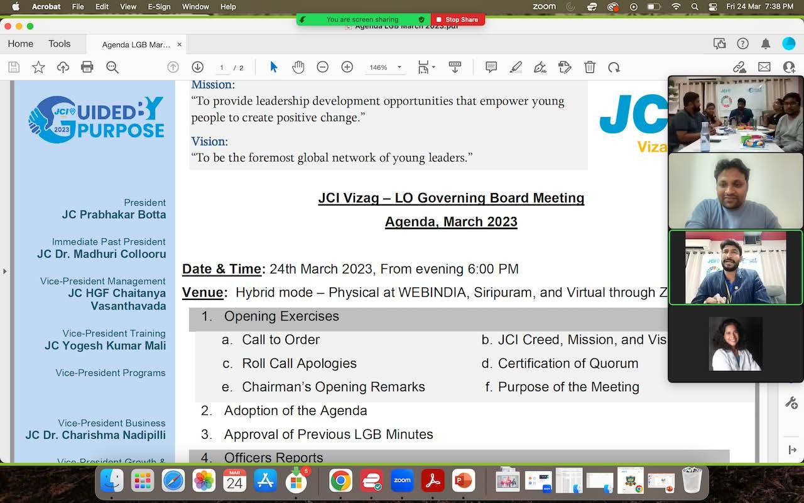Viewport: 804px width, 503px height.
Task: Select the woman's profile photo tile
Action: coord(736,344)
